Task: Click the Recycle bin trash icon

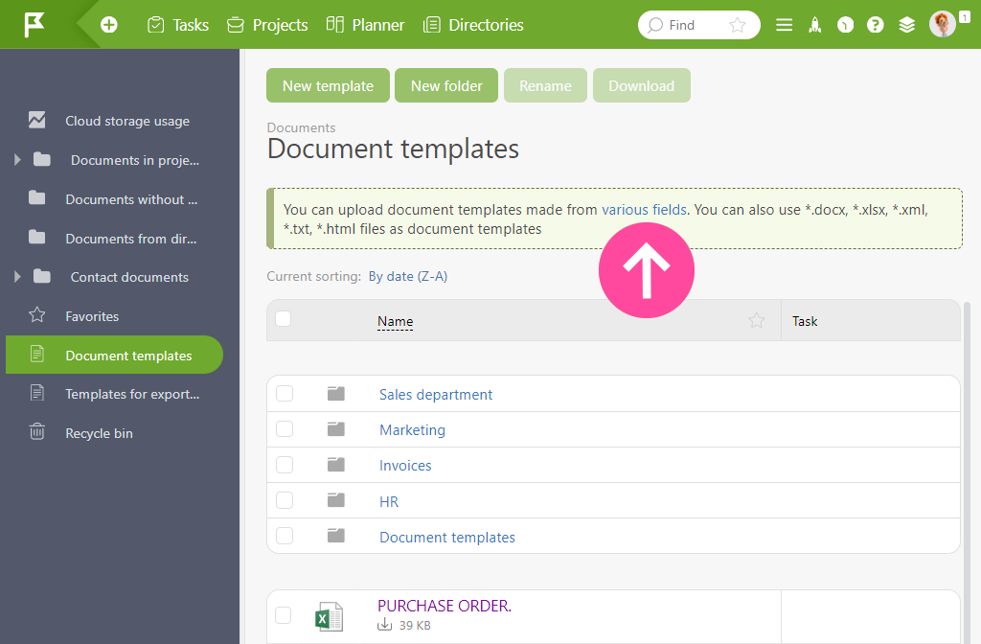Action: tap(37, 432)
